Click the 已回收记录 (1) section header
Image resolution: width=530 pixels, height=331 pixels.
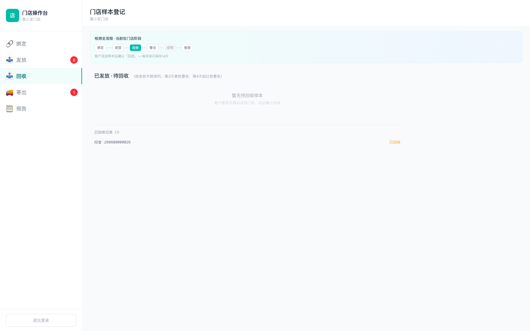pyautogui.click(x=107, y=132)
